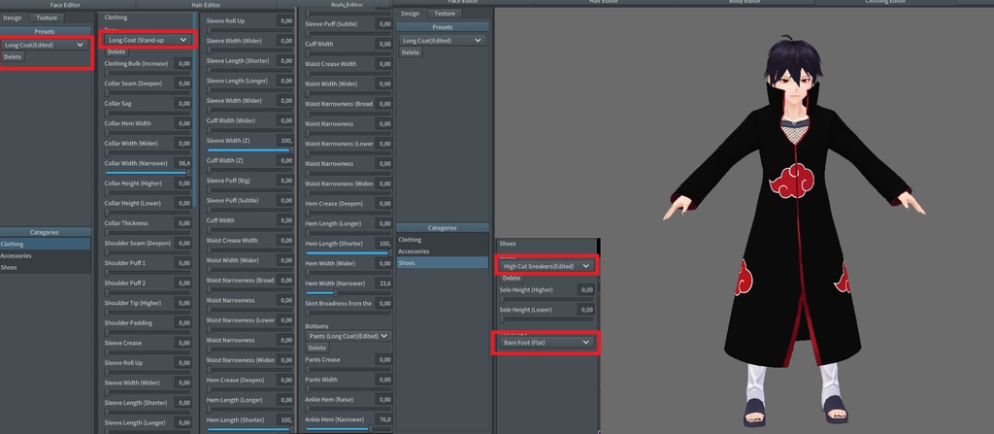Click the Ankle Hem (Raise) value field

pyautogui.click(x=382, y=399)
